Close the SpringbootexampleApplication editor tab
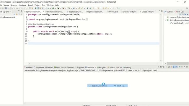The height and width of the screenshot is (106, 189). [x=43, y=12]
